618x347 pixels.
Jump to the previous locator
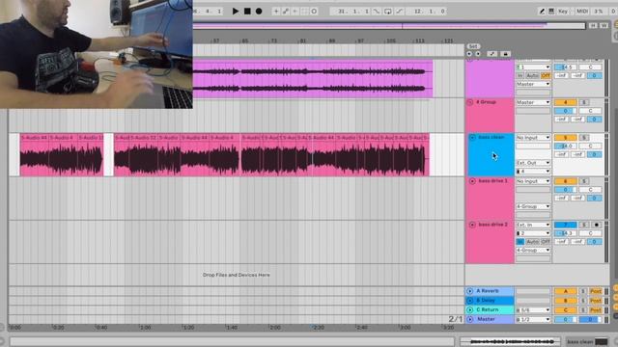click(x=469, y=54)
